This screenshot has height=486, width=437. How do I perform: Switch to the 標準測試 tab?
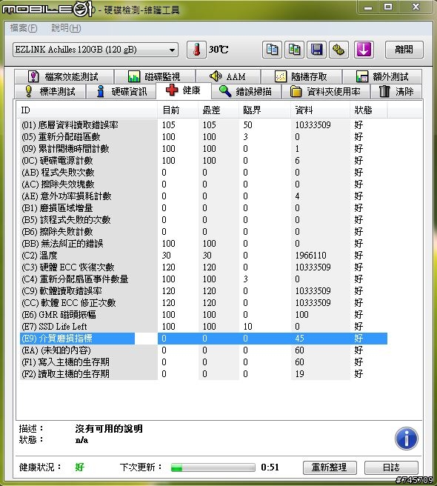tap(50, 91)
